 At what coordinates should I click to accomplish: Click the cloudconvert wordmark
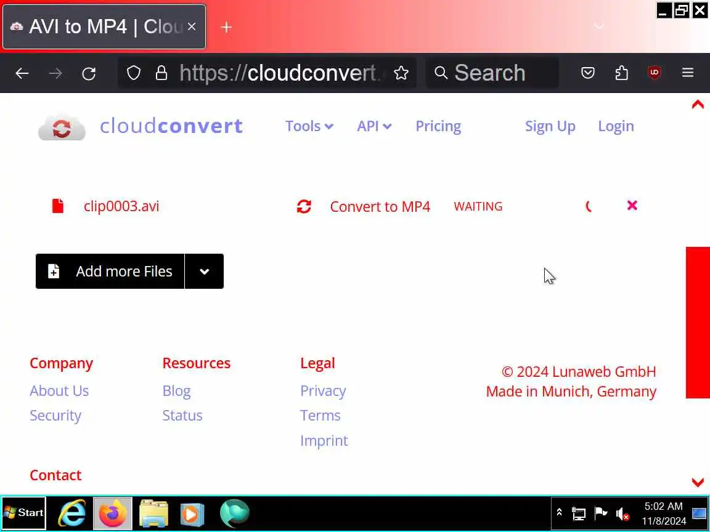tap(171, 126)
